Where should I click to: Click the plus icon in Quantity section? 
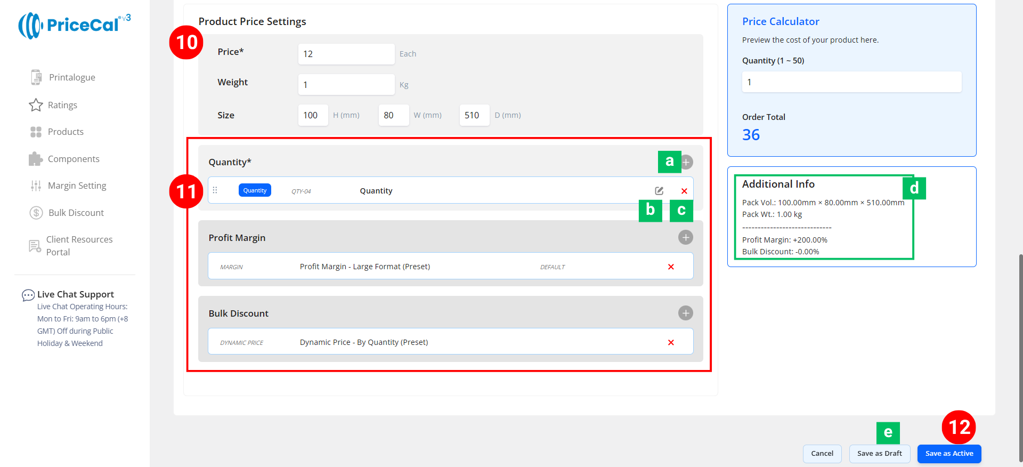pos(687,162)
